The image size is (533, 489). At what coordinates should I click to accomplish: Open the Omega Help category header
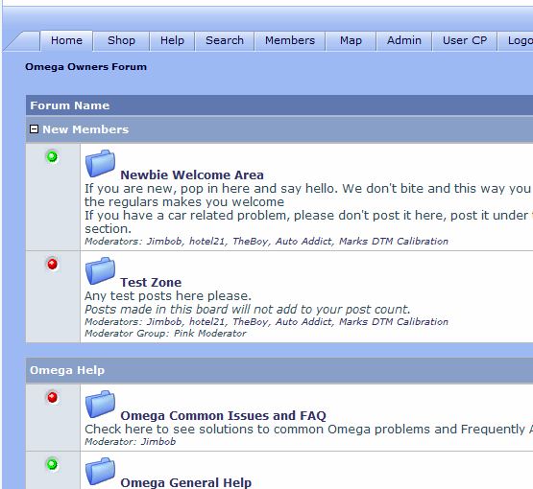67,370
